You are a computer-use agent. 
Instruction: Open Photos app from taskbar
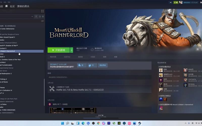pyautogui.click(x=135, y=123)
